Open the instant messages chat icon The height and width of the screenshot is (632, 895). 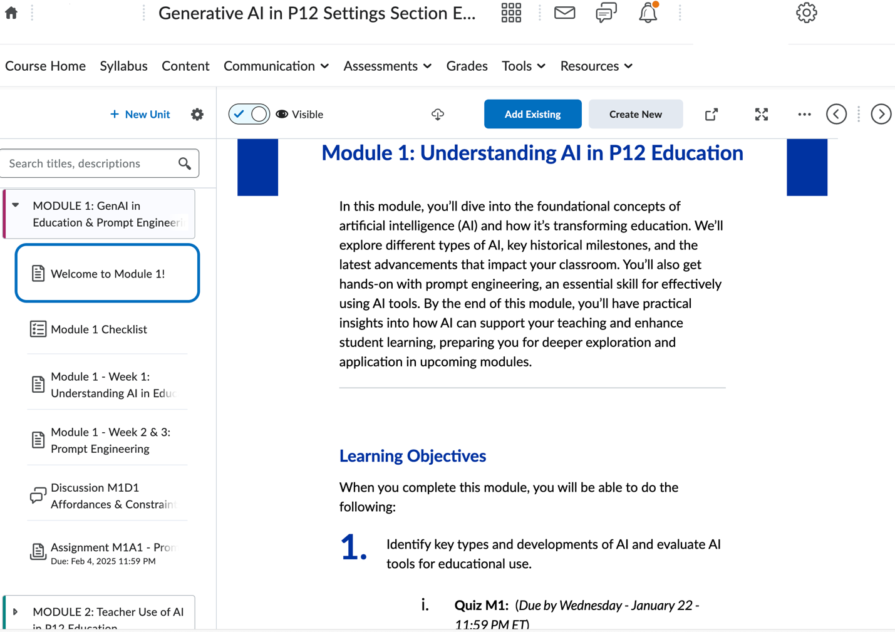pos(606,13)
